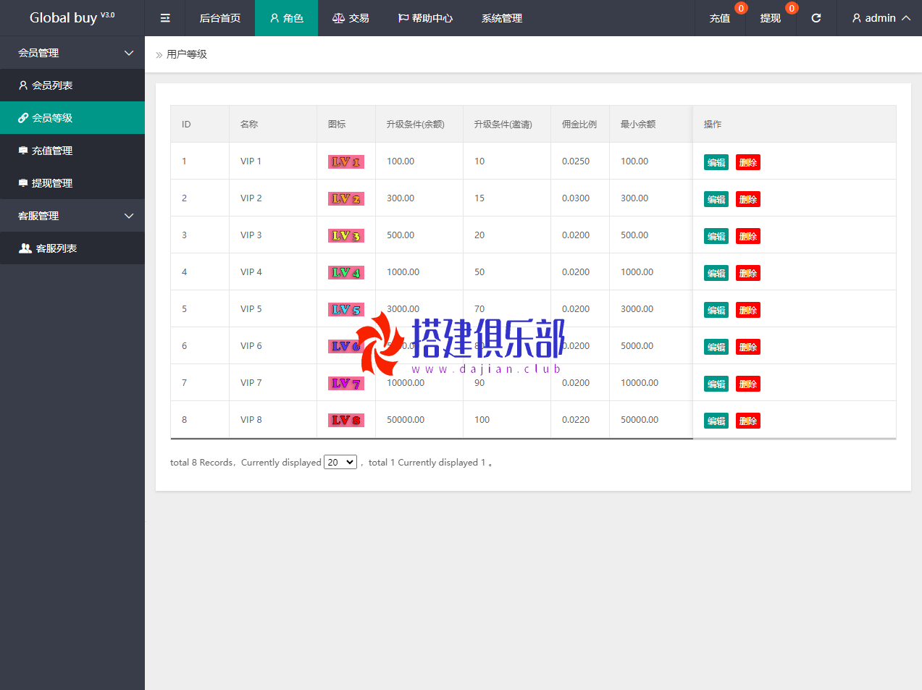Screen dimensions: 922x690
Task: Edit the VIP 3 row
Action: (x=716, y=236)
